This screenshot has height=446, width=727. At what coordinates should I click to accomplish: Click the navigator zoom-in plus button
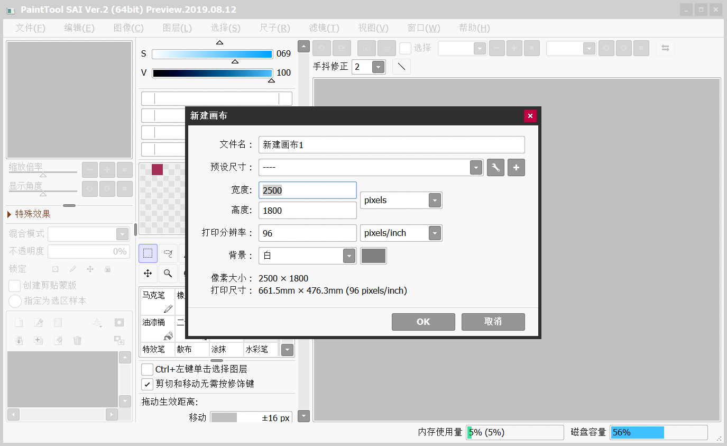107,170
